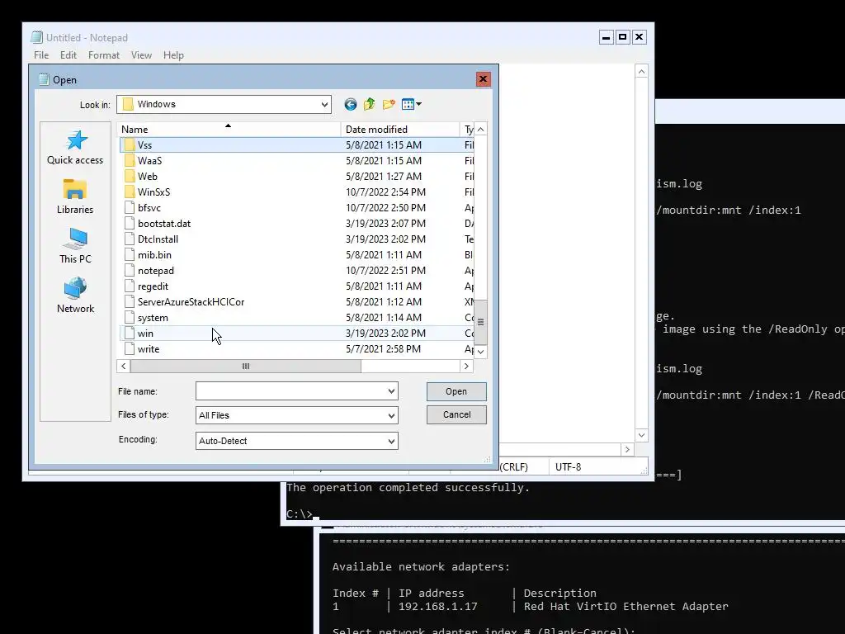
Task: Click the 192.168.1.17 IP address in console
Action: 437,607
